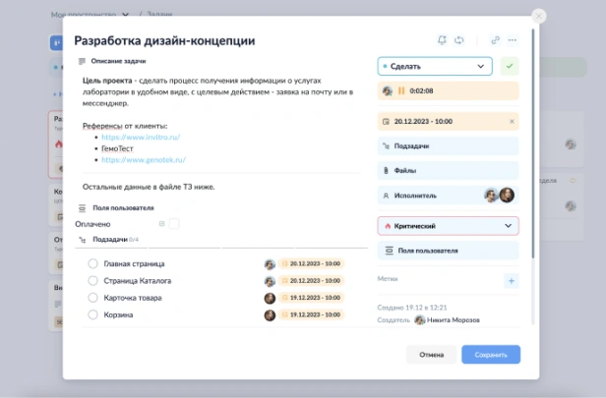Add a label with the plus icon
Screen dimensions: 606x398
[x=511, y=281]
